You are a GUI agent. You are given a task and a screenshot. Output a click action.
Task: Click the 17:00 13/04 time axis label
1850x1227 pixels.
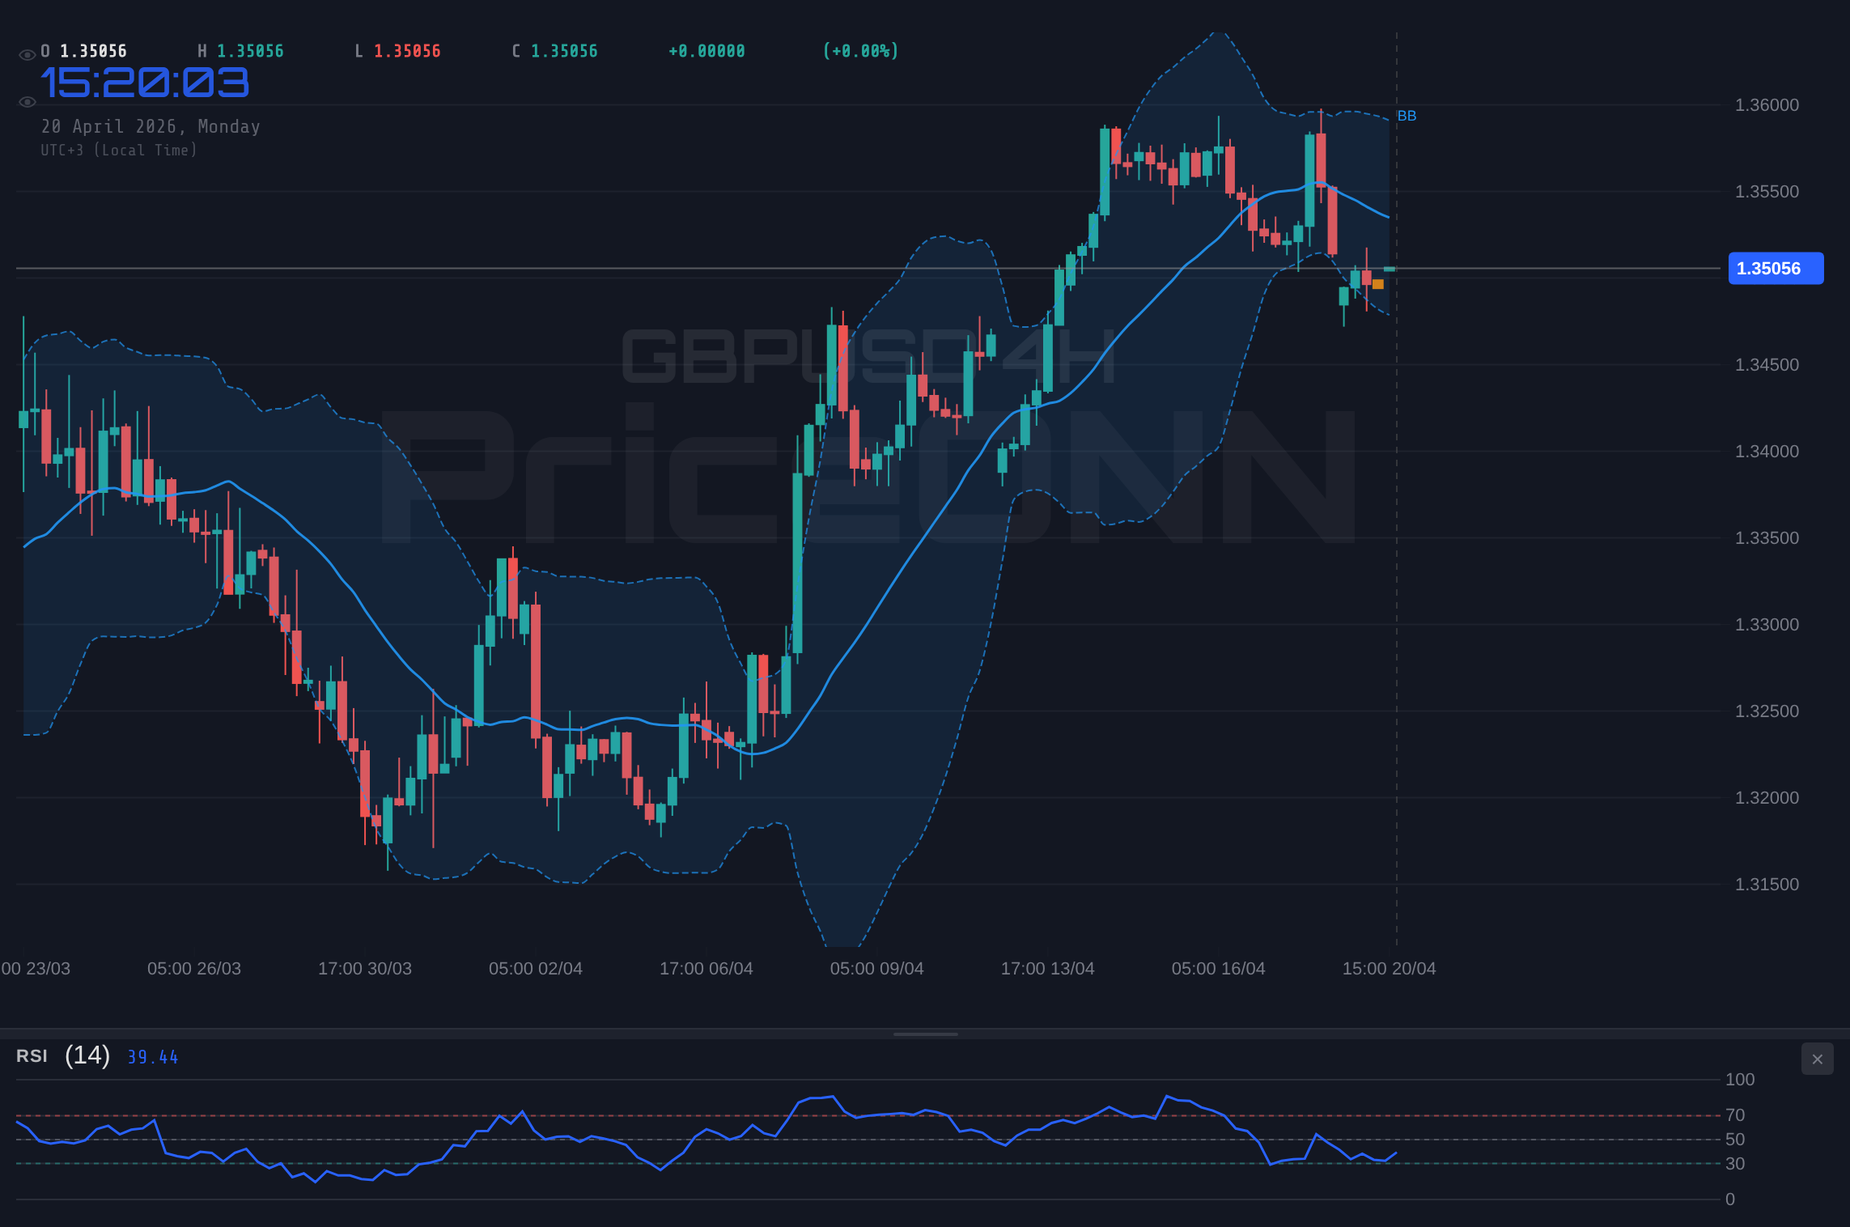[1048, 969]
